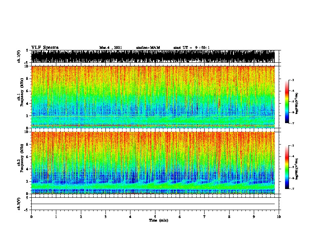Click tick label "2" on the Time axis
This screenshot has height=243, width=314.
click(81, 217)
